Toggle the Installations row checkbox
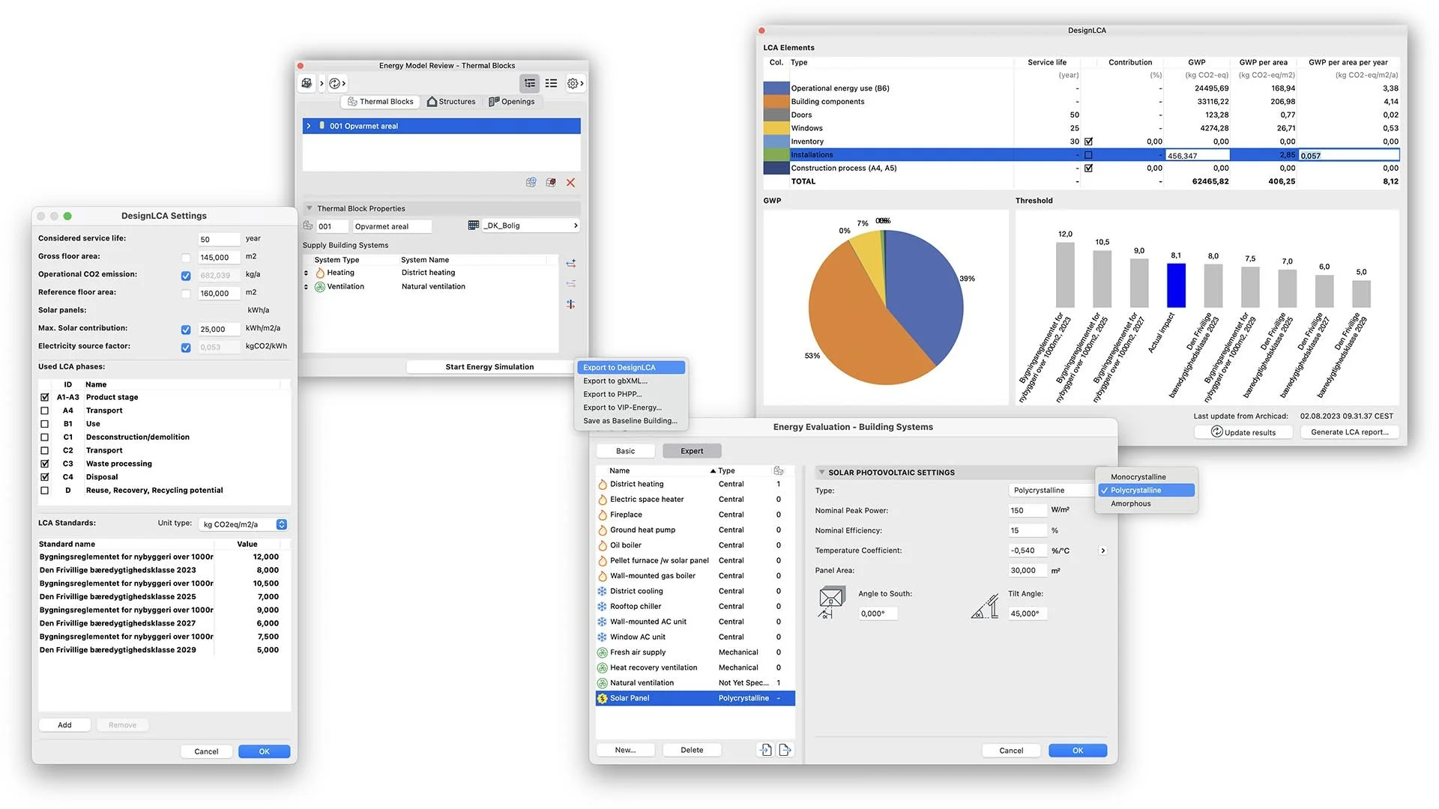Viewport: 1439px width, 809px height. [x=1088, y=155]
